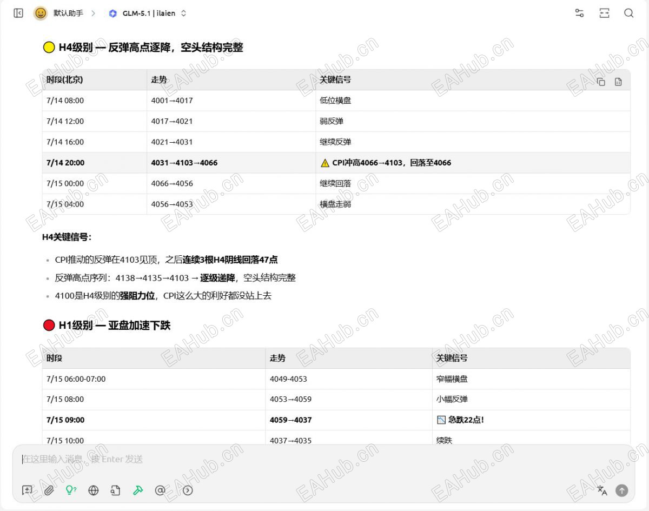The height and width of the screenshot is (511, 649).
Task: Attach a file with paperclip icon
Action: (x=49, y=490)
